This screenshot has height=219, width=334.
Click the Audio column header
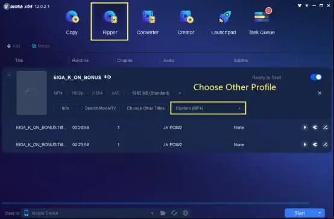168,60
